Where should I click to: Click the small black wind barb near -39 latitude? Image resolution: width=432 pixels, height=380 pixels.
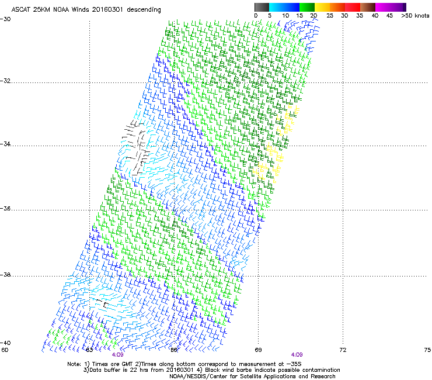point(103,303)
